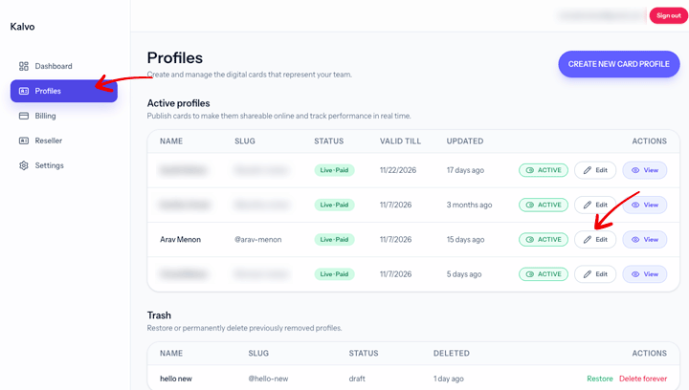Image resolution: width=689 pixels, height=390 pixels.
Task: View the profile updated 17 days ago
Action: [x=645, y=170]
